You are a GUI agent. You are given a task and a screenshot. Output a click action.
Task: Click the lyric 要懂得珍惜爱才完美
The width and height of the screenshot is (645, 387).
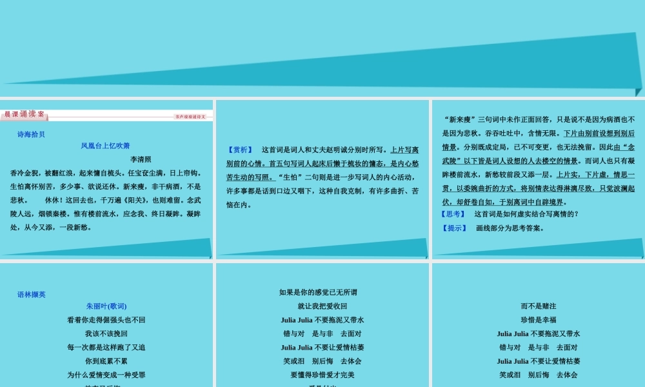322,375
